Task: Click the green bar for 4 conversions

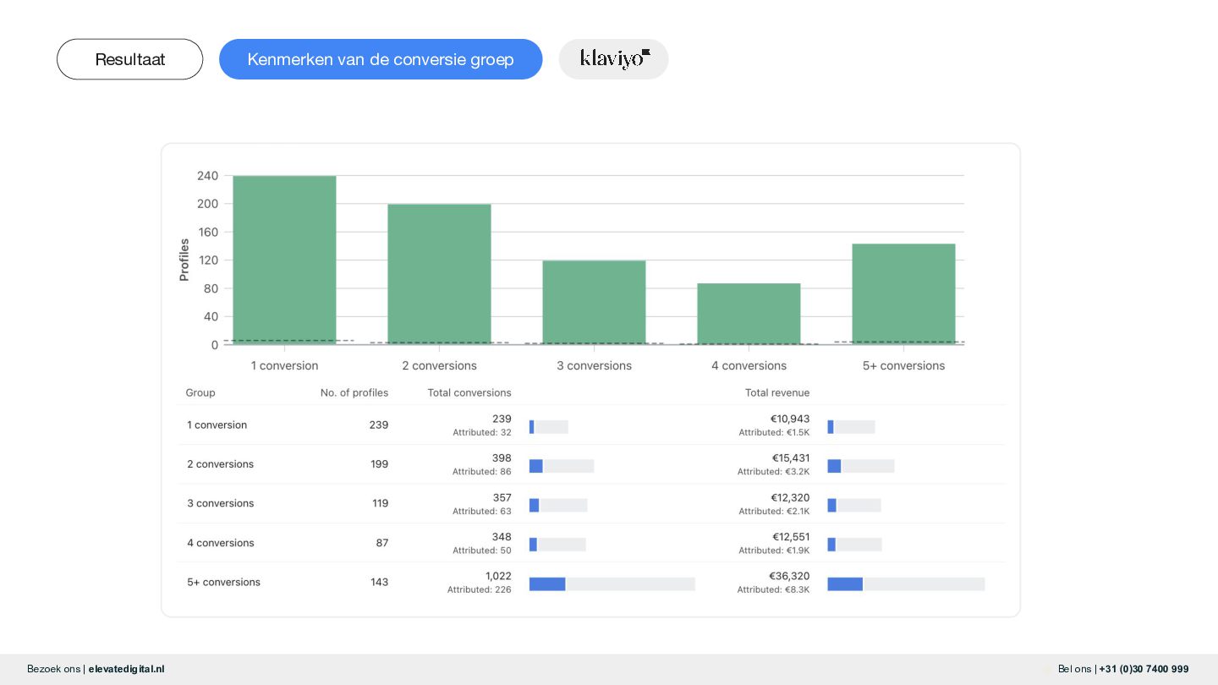Action: (x=749, y=314)
